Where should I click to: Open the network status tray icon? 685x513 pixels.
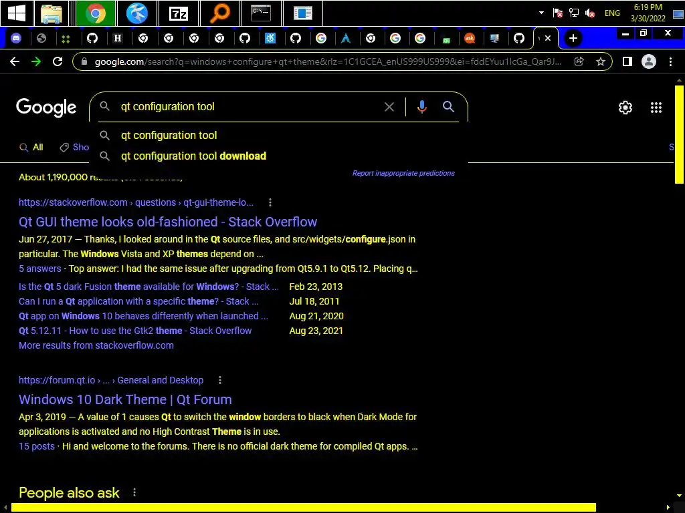pos(573,13)
